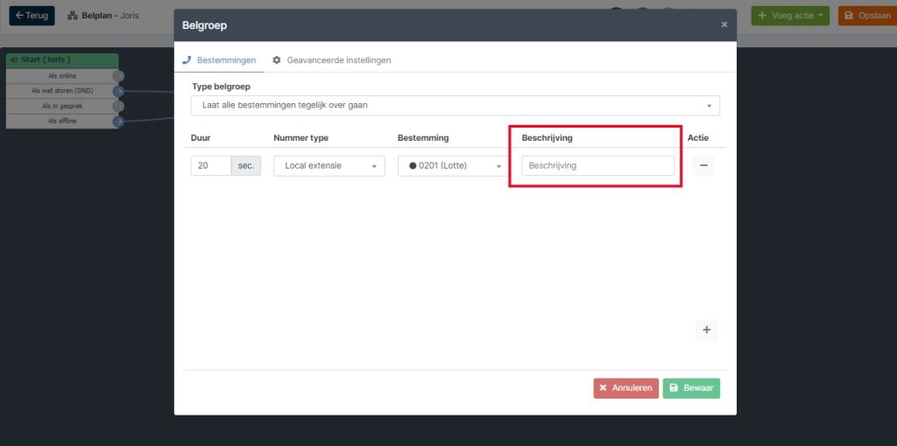
Task: Click the connector circle next to Als online
Action: click(118, 76)
